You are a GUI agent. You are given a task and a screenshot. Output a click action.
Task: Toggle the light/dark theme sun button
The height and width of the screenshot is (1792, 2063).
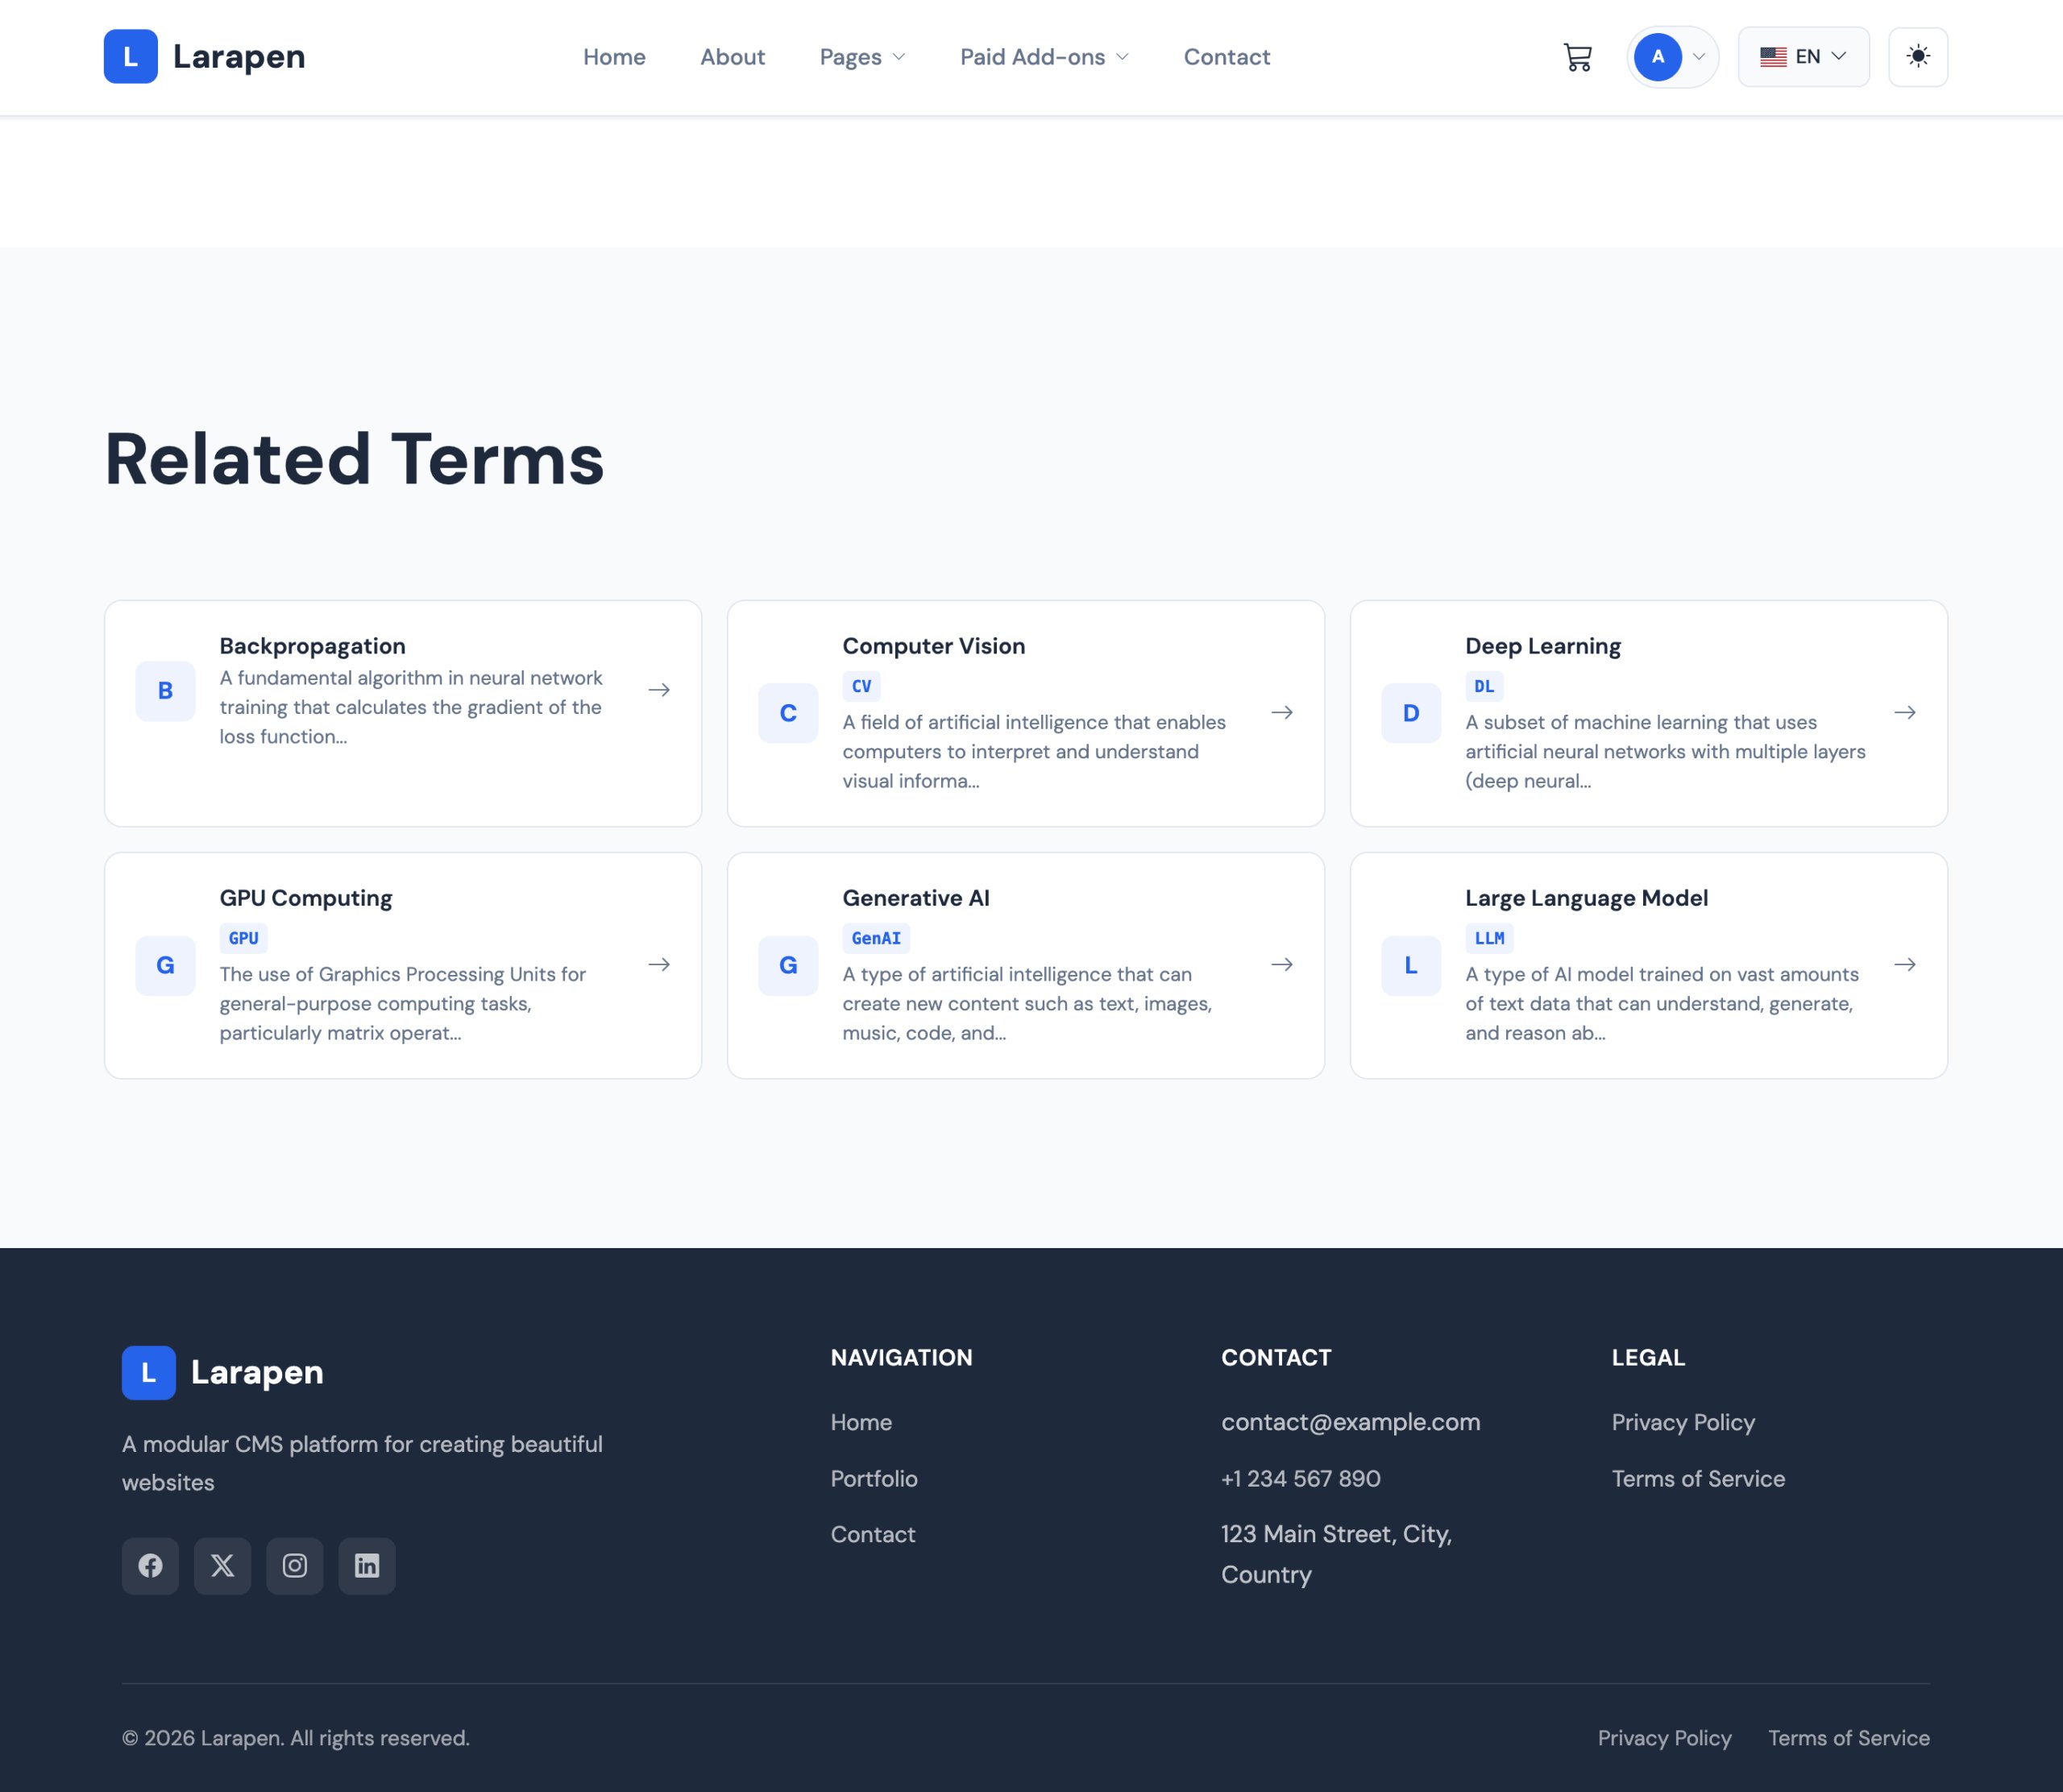1917,57
